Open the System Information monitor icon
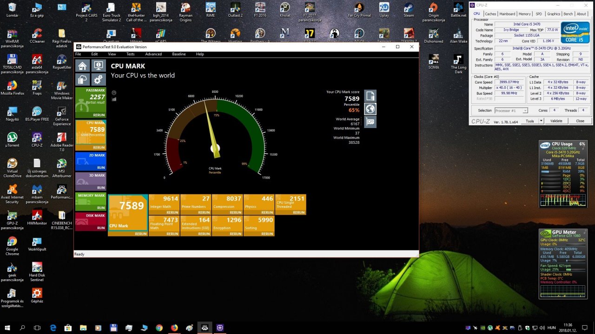This screenshot has height=334, width=595. pyautogui.click(x=98, y=66)
